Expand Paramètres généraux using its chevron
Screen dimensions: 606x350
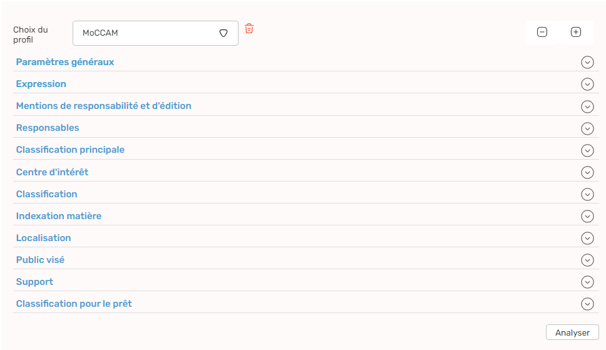pyautogui.click(x=587, y=62)
